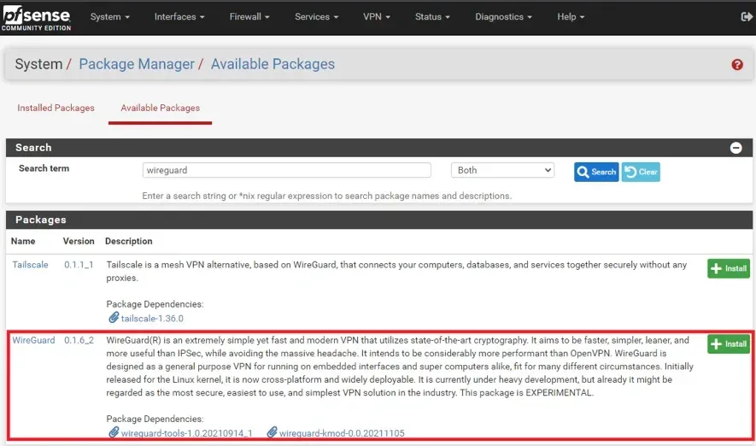Open the WireGuard package name link
The image size is (756, 446).
pyautogui.click(x=33, y=340)
